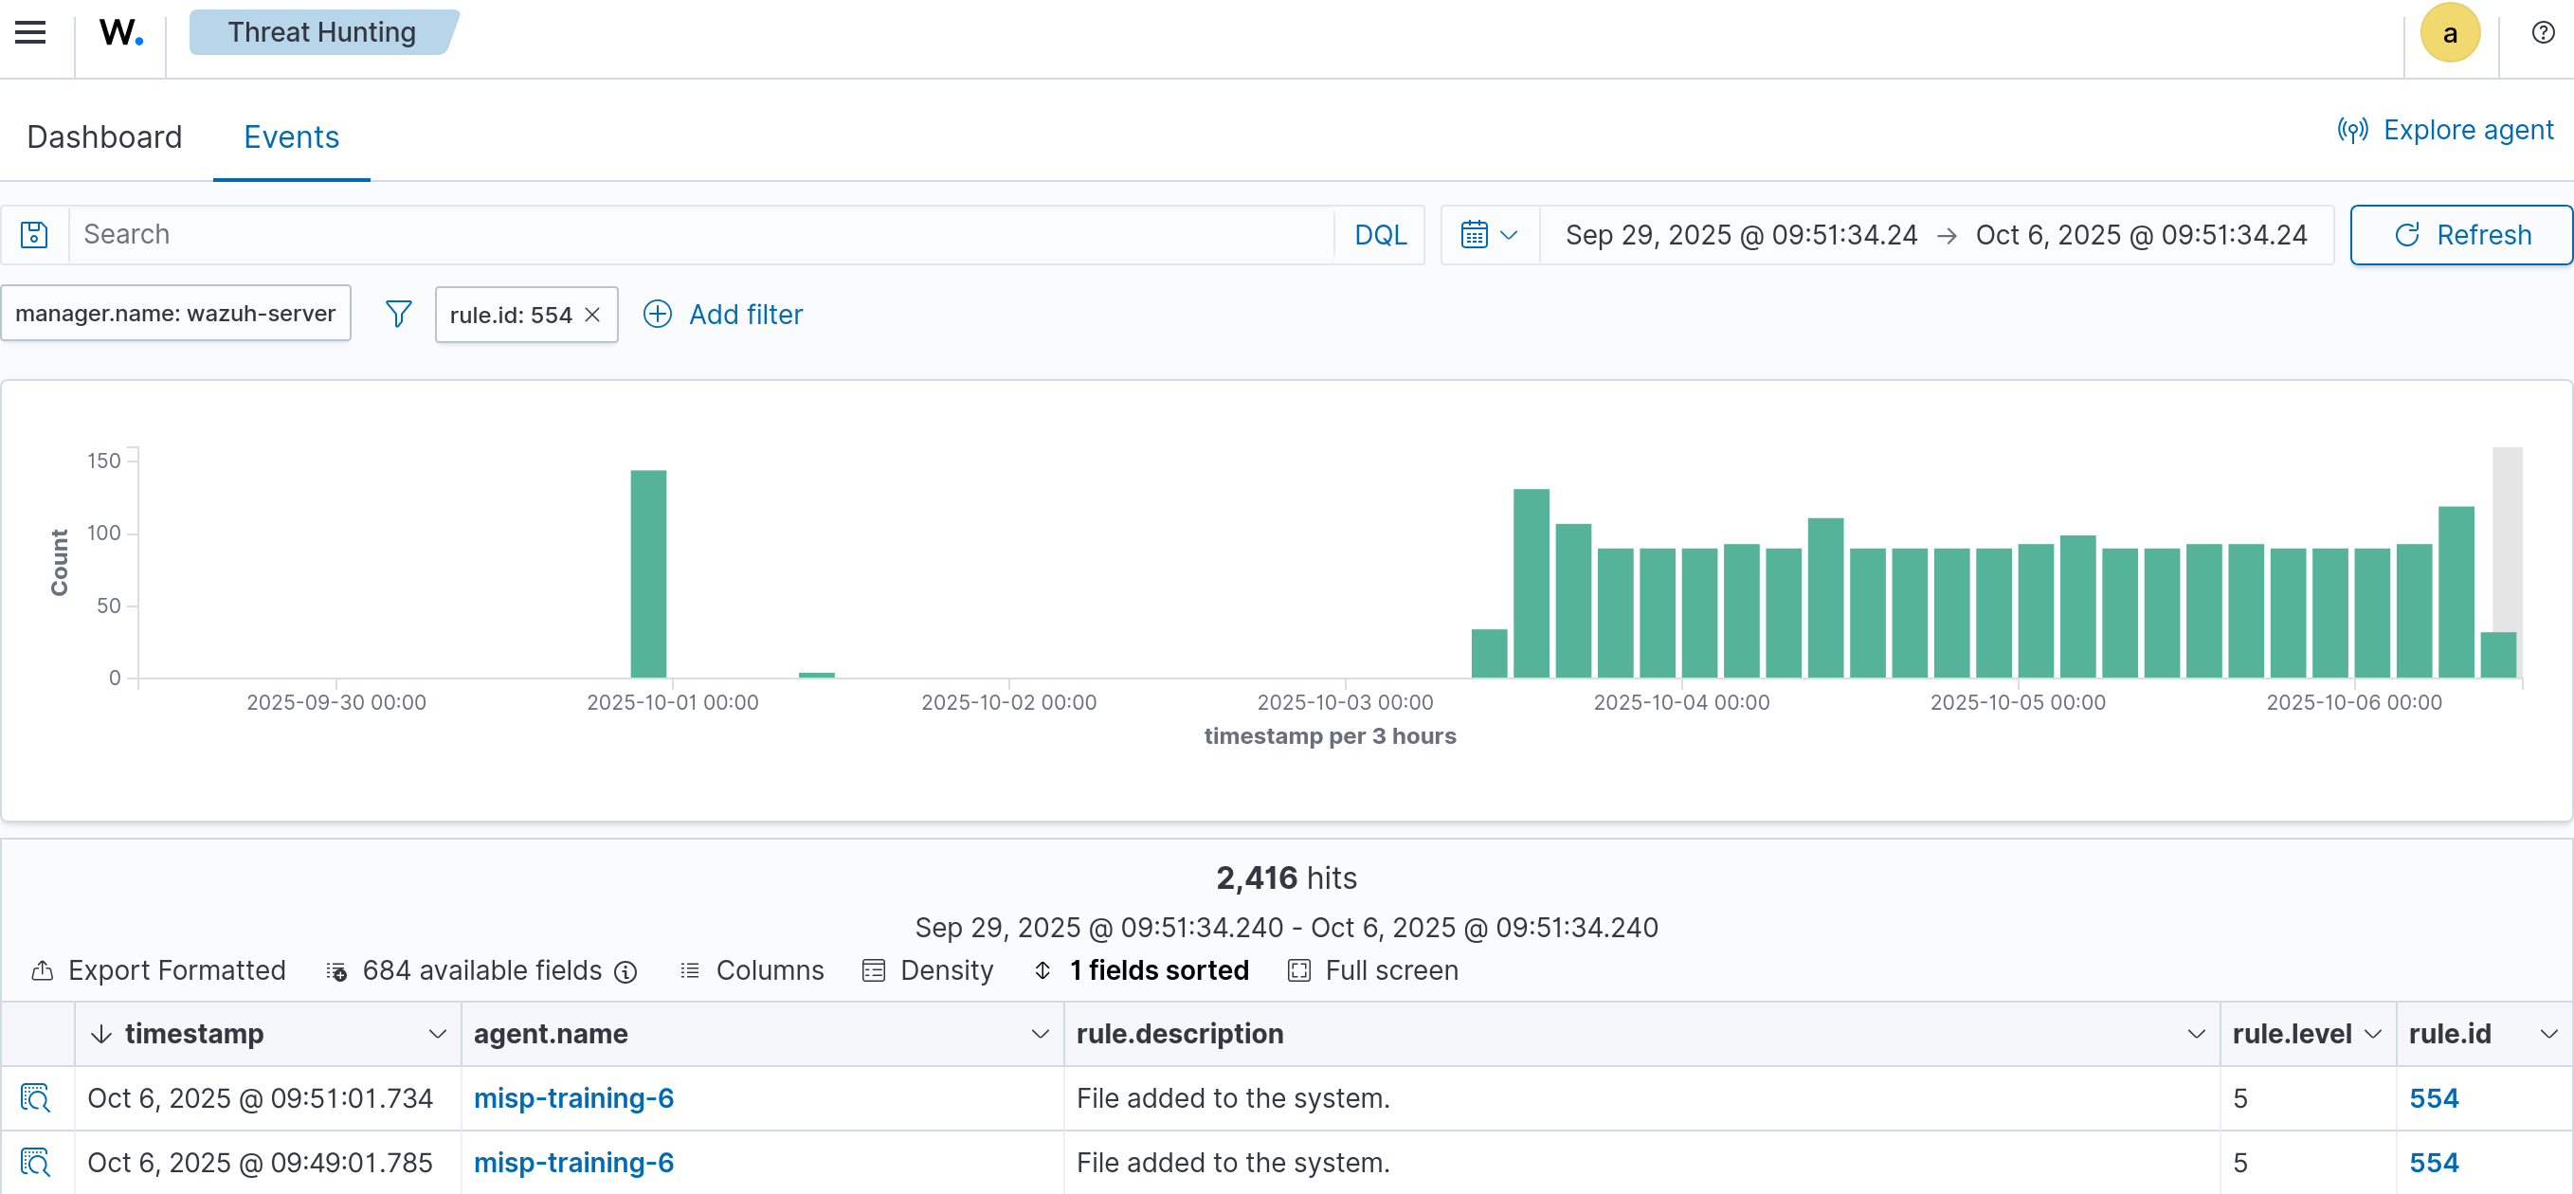Switch to the Dashboard tab
2574x1194 pixels.
(105, 136)
